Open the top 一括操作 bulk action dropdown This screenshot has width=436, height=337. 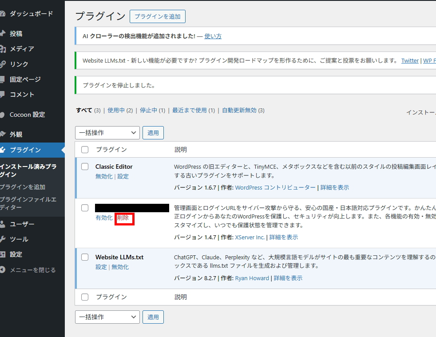(107, 133)
